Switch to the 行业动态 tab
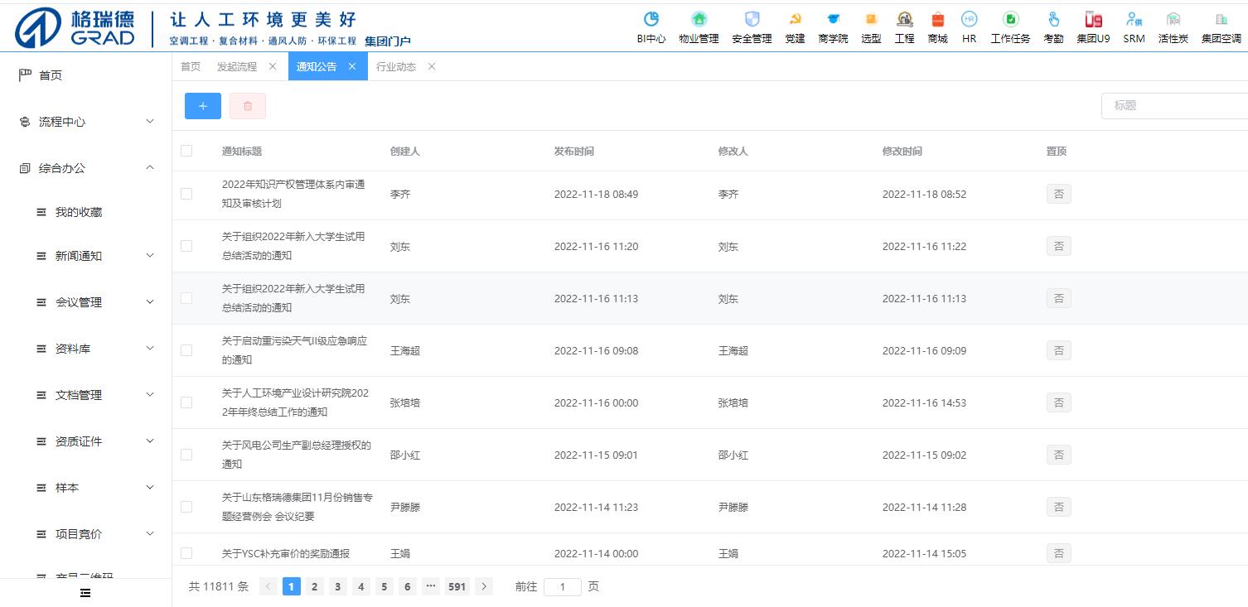Screen dimensions: 1248x607 [x=396, y=66]
